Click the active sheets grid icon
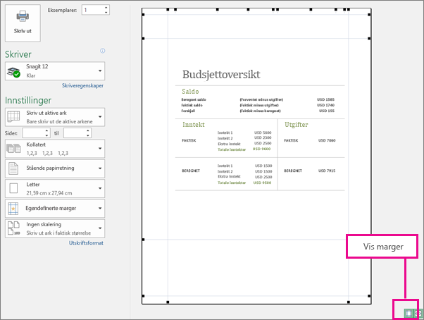The width and height of the screenshot is (424, 320). point(13,117)
